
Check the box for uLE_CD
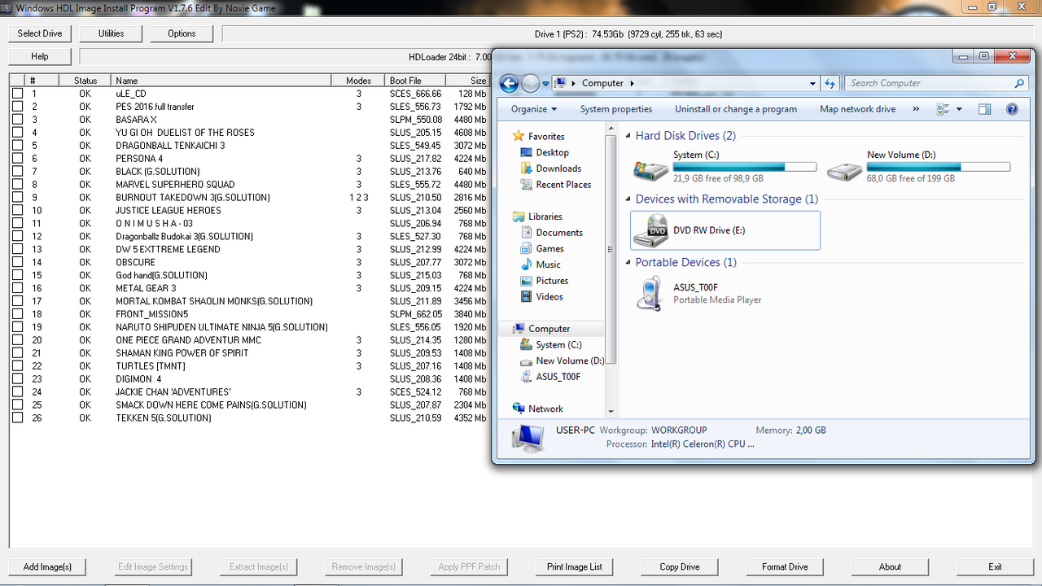18,94
